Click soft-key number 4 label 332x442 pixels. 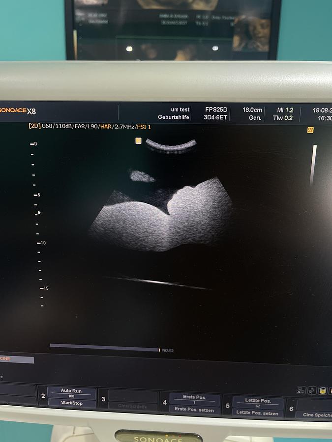165,402
